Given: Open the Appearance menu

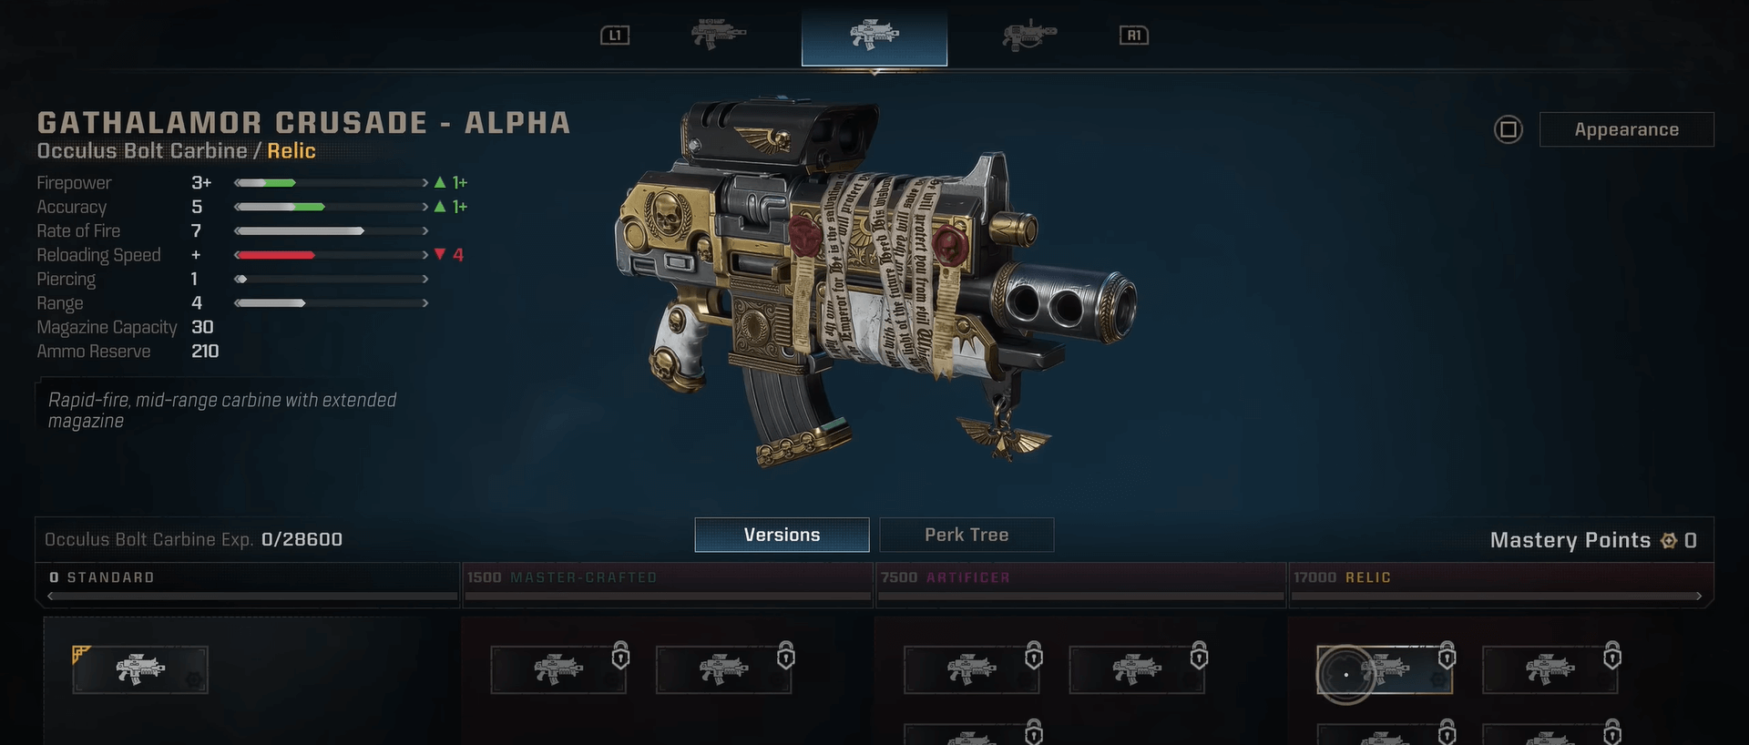Looking at the screenshot, I should pyautogui.click(x=1626, y=129).
